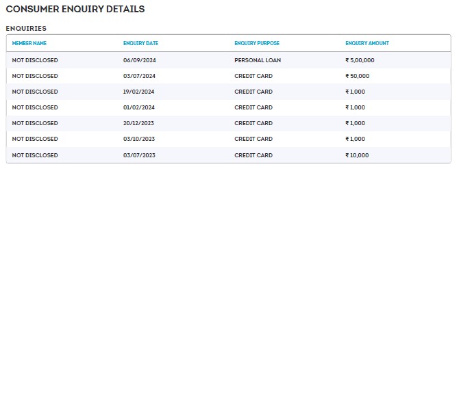Select the Consumer Enquiry Details heading

pyautogui.click(x=75, y=10)
